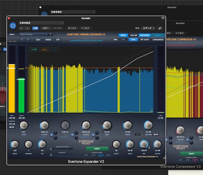Click the RATIO knob
Image resolution: width=203 pixels, height=175 pixels.
(x=24, y=125)
